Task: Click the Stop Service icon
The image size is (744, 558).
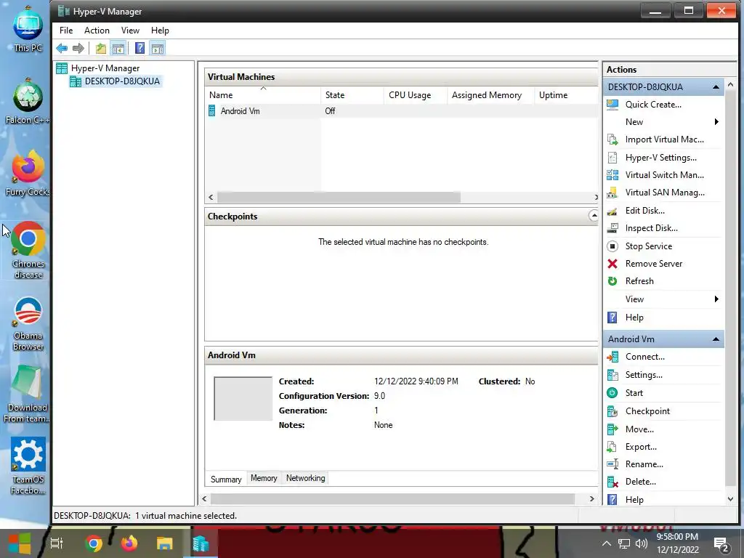Action: pos(612,246)
